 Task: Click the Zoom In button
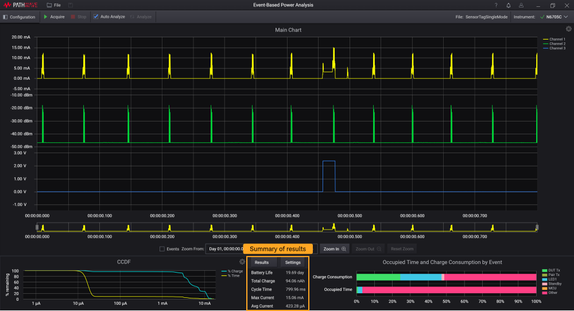click(x=334, y=249)
